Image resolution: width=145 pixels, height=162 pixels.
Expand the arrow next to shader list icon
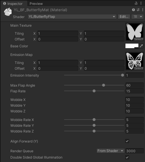pyautogui.click(x=141, y=17)
